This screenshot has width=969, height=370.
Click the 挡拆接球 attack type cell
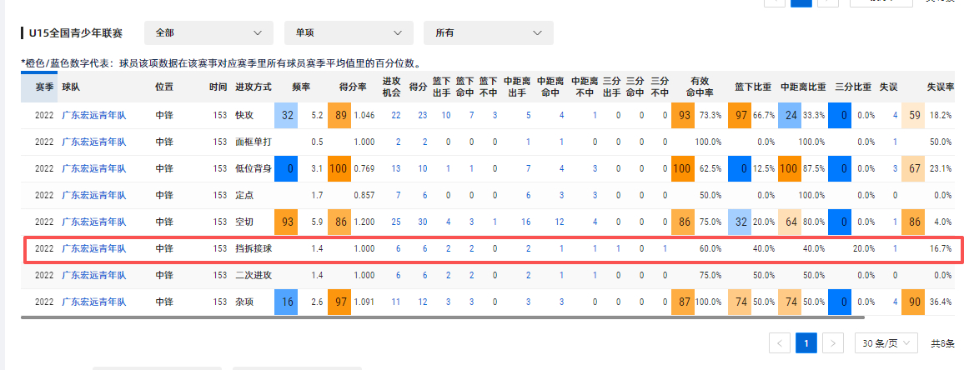[254, 249]
